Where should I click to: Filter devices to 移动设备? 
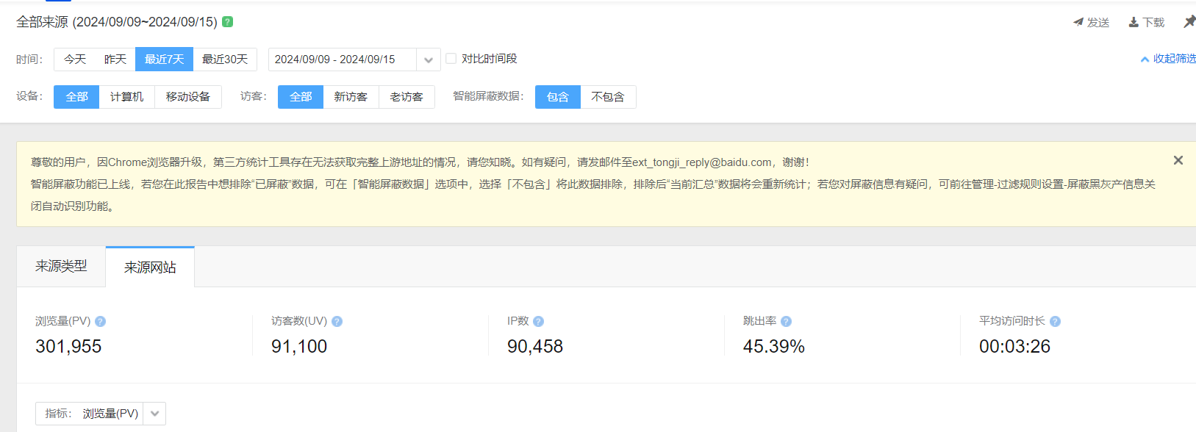(188, 97)
